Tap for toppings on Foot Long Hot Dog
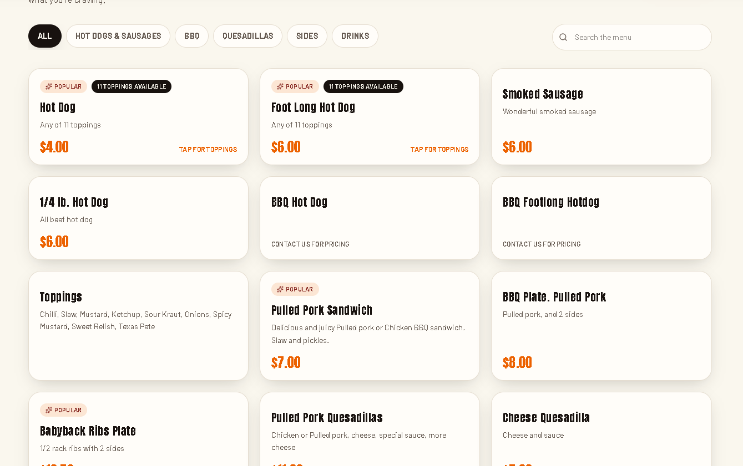This screenshot has height=466, width=743. 439,150
